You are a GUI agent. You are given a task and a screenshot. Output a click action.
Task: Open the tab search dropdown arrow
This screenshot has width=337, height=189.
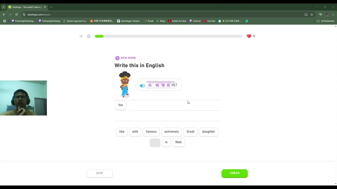click(x=3, y=7)
